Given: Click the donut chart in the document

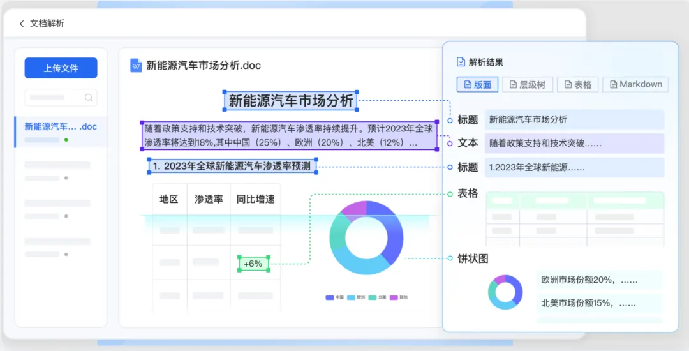Looking at the screenshot, I should pyautogui.click(x=366, y=237).
